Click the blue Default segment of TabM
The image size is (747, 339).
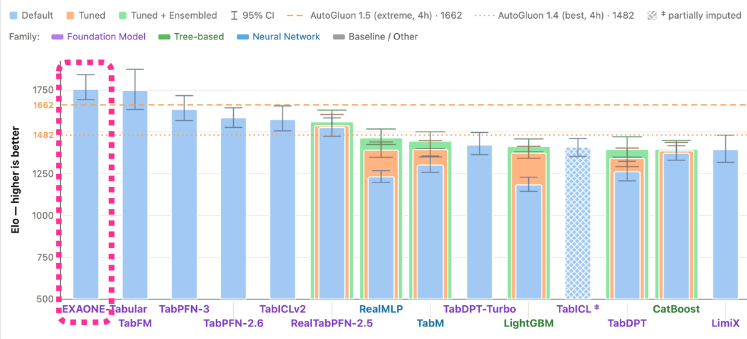point(430,232)
